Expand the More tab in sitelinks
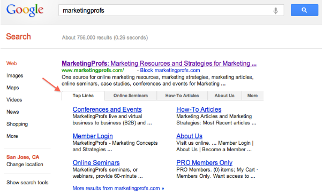The height and width of the screenshot is (195, 323). point(252,96)
